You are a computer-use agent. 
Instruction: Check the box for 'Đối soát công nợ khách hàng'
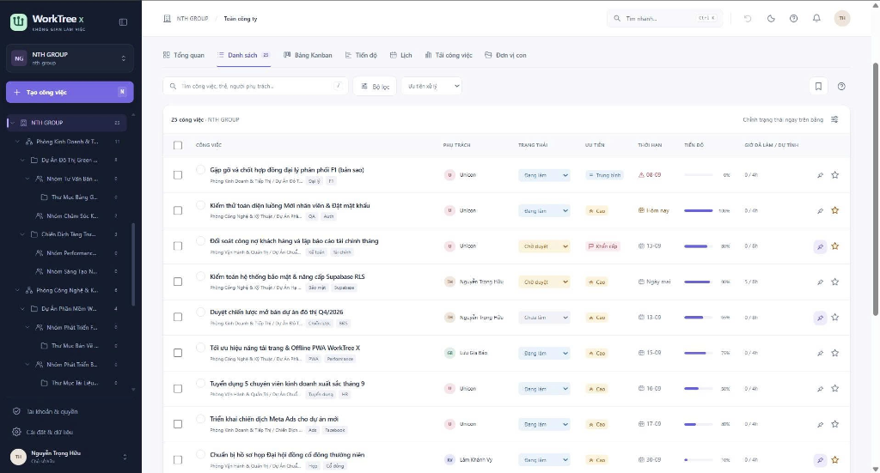click(178, 246)
